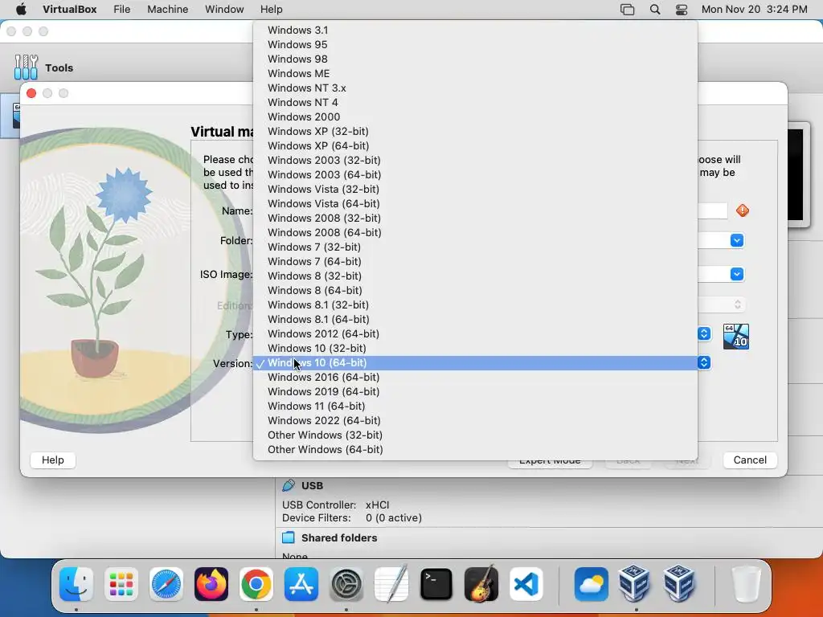This screenshot has width=823, height=617.
Task: Cancel the new virtual machine wizard
Action: 750,460
